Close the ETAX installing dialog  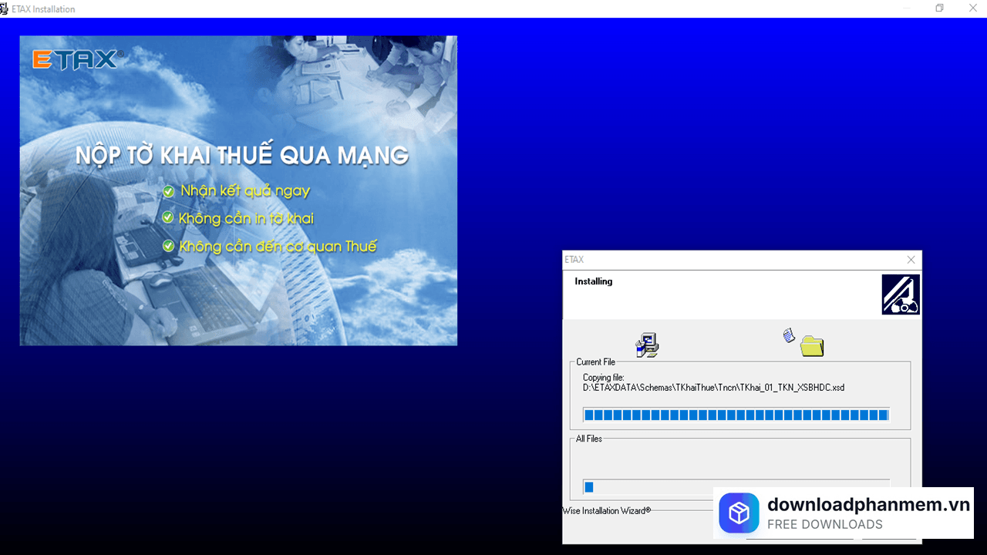(x=911, y=260)
